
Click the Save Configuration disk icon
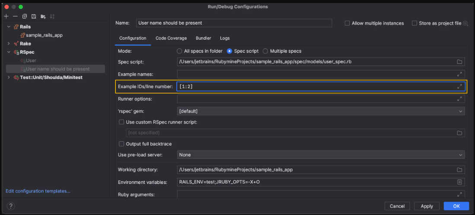tap(33, 16)
